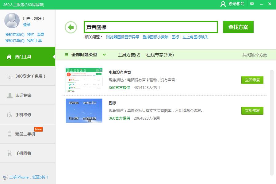This screenshot has height=184, width=276.
Task: Click related question 图标
Action: point(175,37)
